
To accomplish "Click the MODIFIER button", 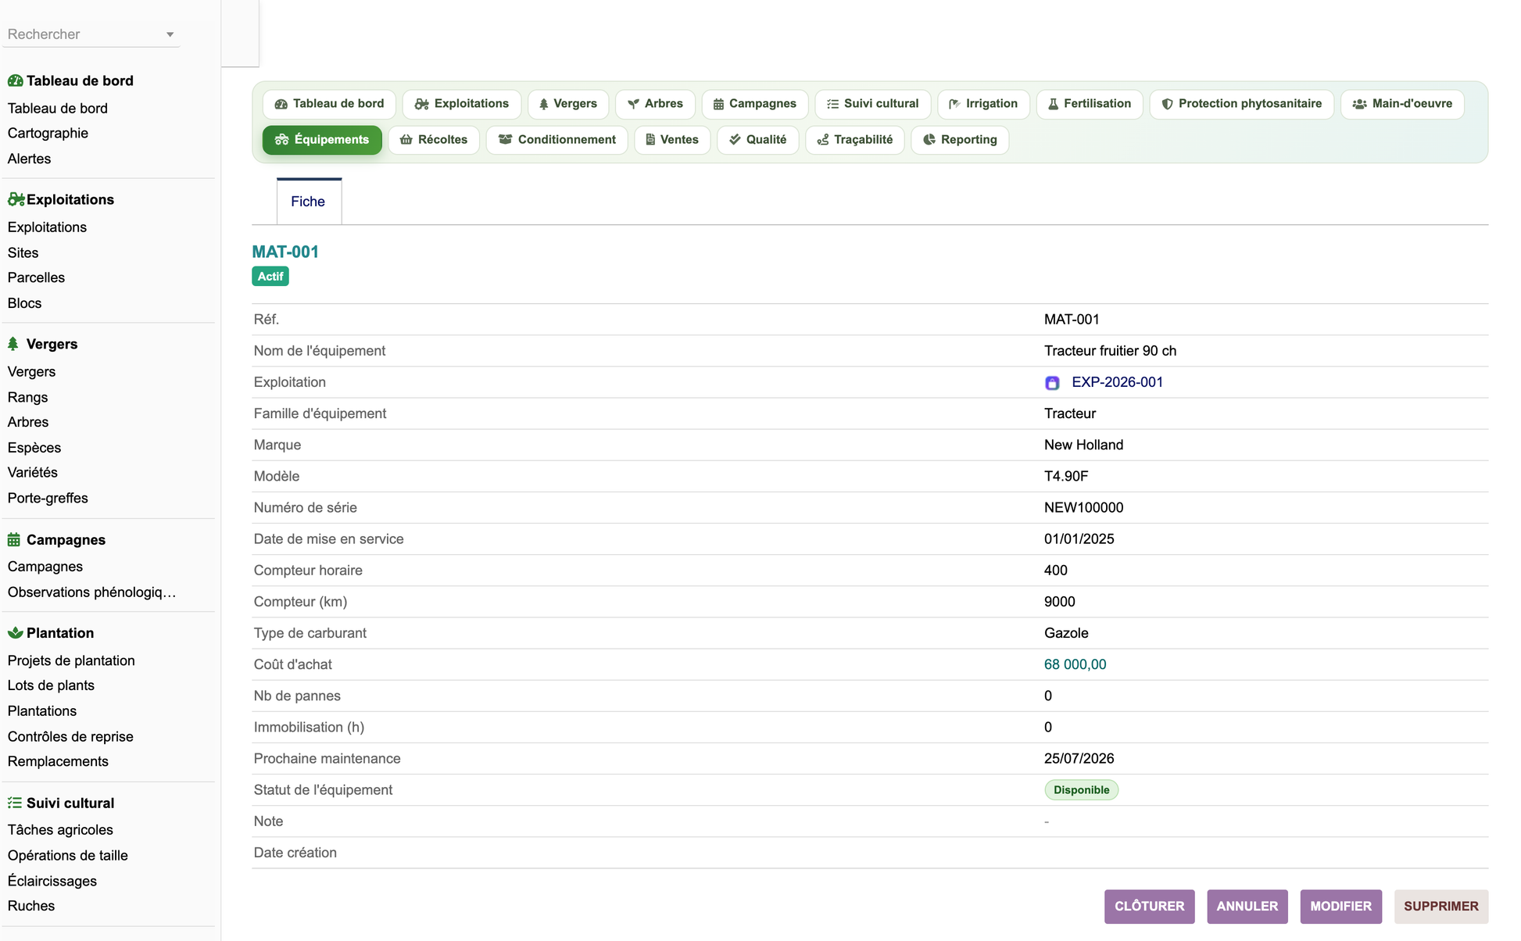I will tap(1341, 907).
